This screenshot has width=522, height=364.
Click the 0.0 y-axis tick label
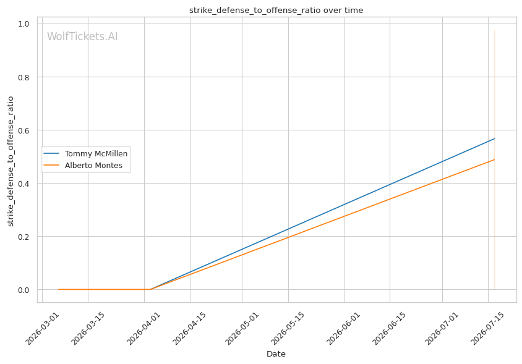click(24, 290)
